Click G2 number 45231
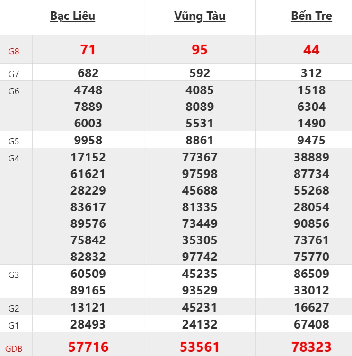The image size is (352, 356). click(200, 308)
